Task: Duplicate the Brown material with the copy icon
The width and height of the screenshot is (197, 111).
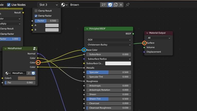Action: [116, 5]
